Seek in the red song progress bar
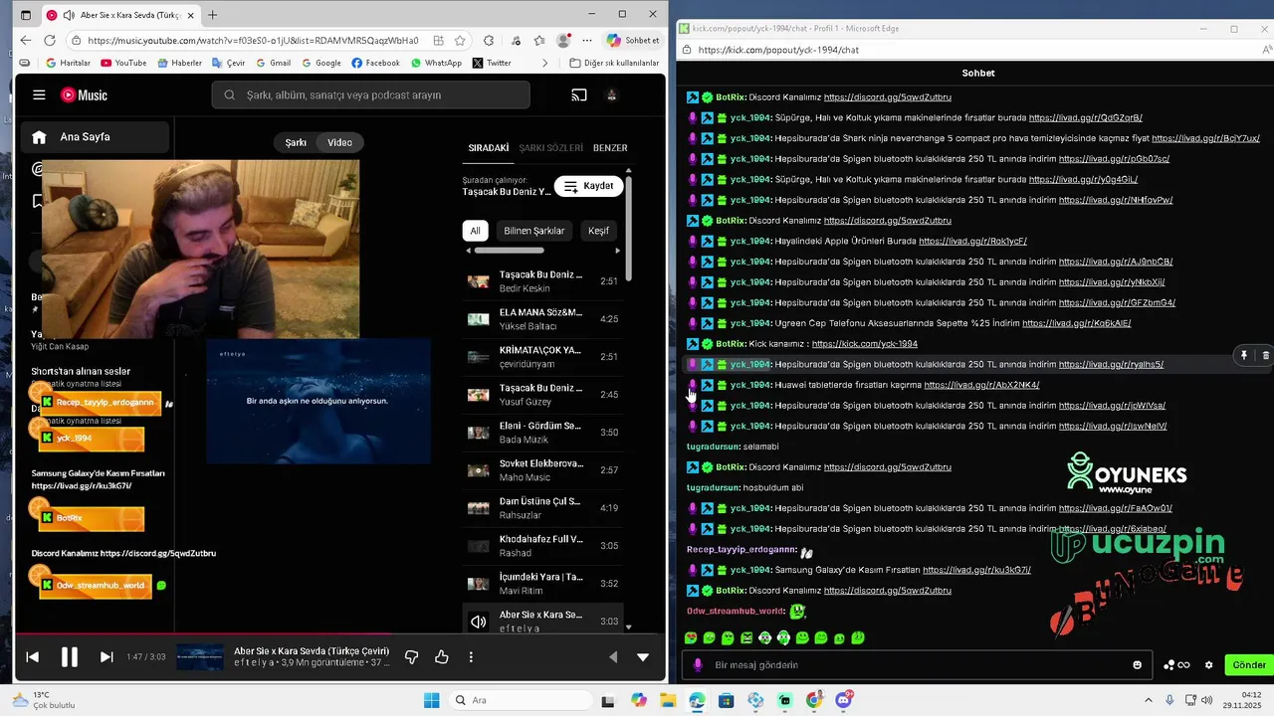1274x716 pixels. tap(339, 633)
